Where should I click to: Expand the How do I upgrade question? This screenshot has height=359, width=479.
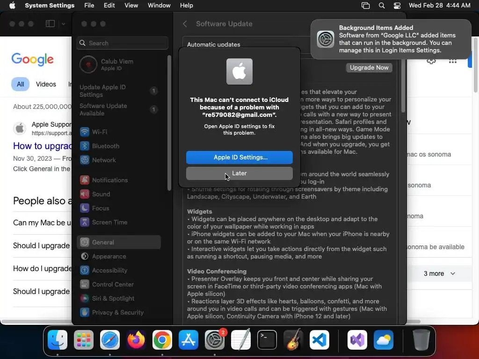point(42,269)
